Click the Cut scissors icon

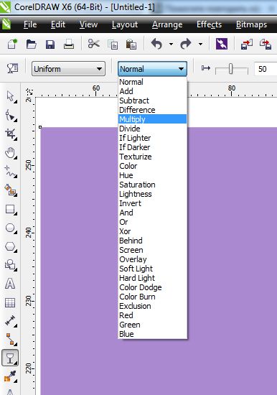[94, 44]
